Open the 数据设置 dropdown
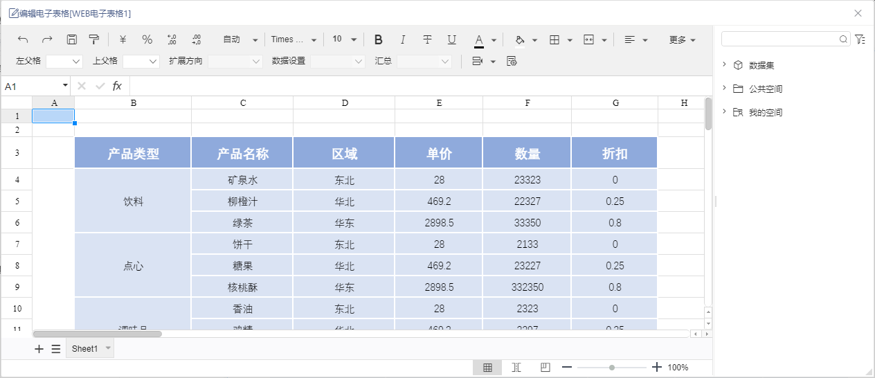 click(338, 61)
